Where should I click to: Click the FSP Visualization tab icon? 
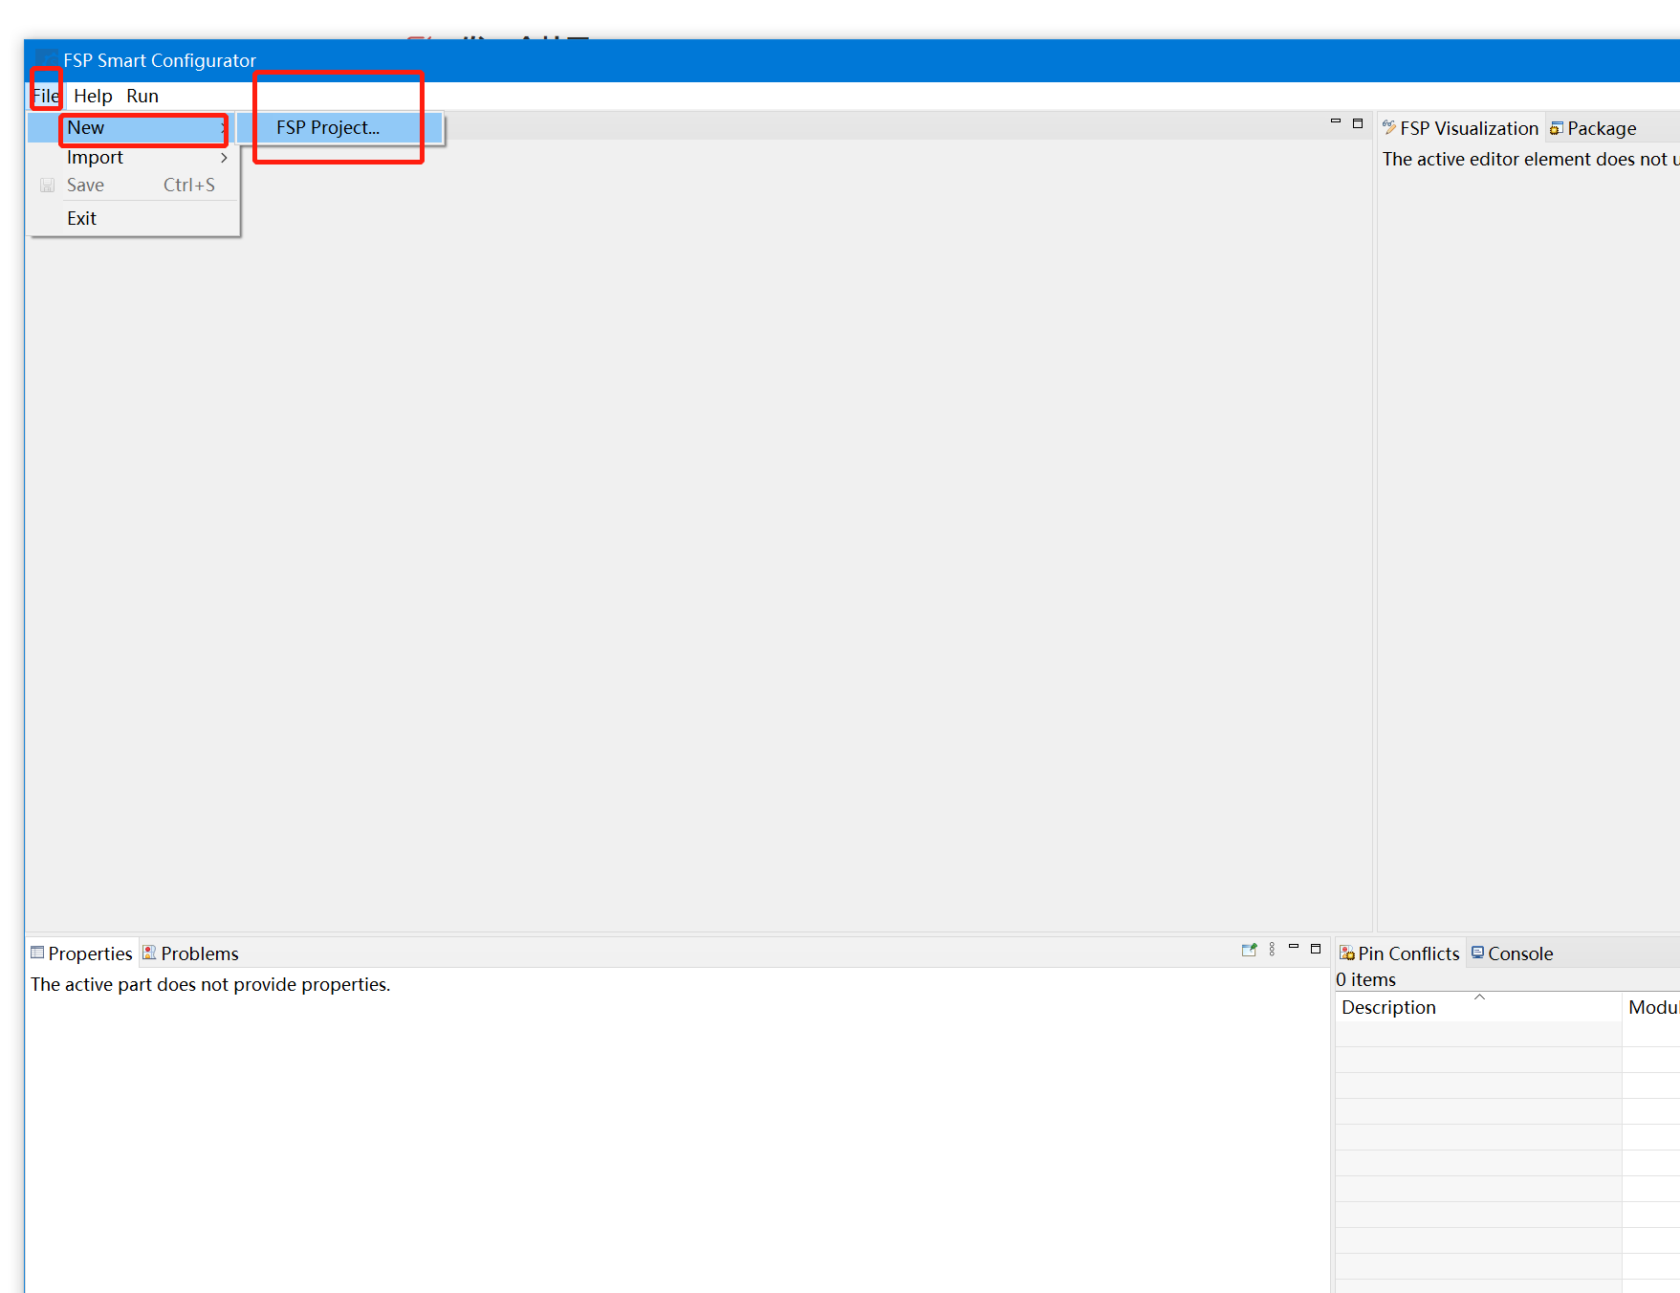click(1389, 127)
